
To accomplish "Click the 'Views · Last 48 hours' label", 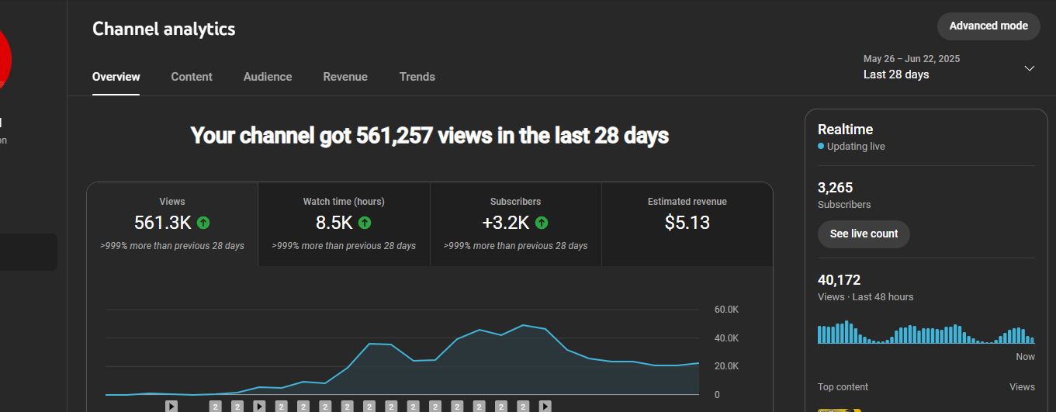I will point(866,297).
